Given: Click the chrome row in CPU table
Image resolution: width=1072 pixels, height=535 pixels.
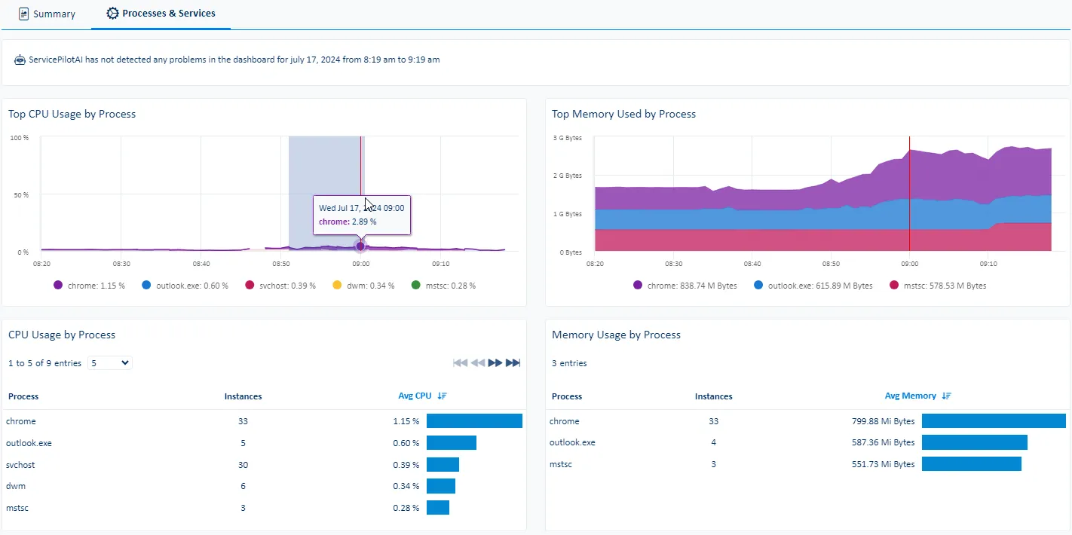Looking at the screenshot, I should pos(21,421).
